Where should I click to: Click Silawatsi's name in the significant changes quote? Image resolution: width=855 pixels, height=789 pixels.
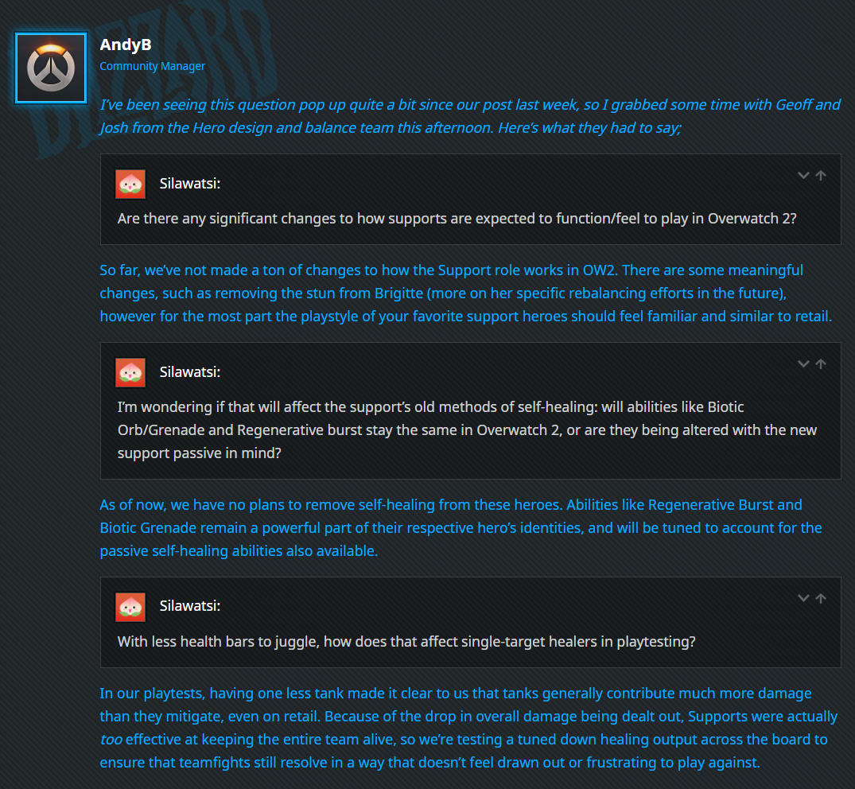point(189,184)
